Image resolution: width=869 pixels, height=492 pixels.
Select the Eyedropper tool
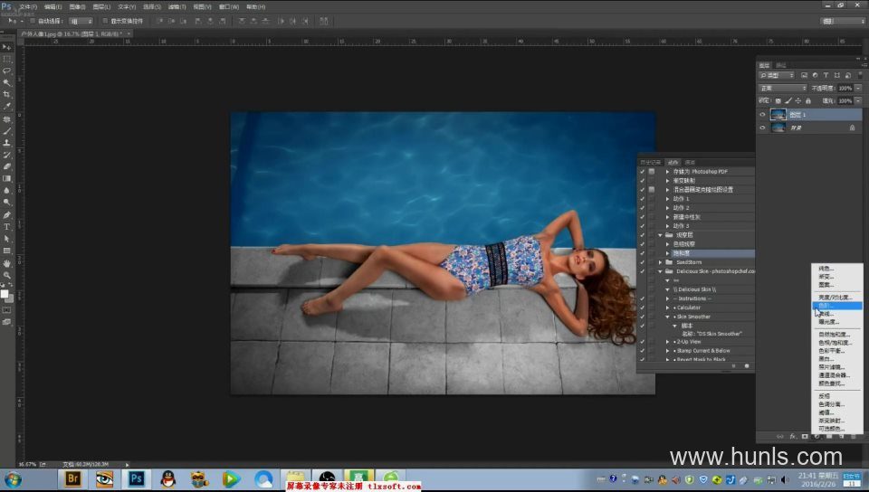point(6,106)
